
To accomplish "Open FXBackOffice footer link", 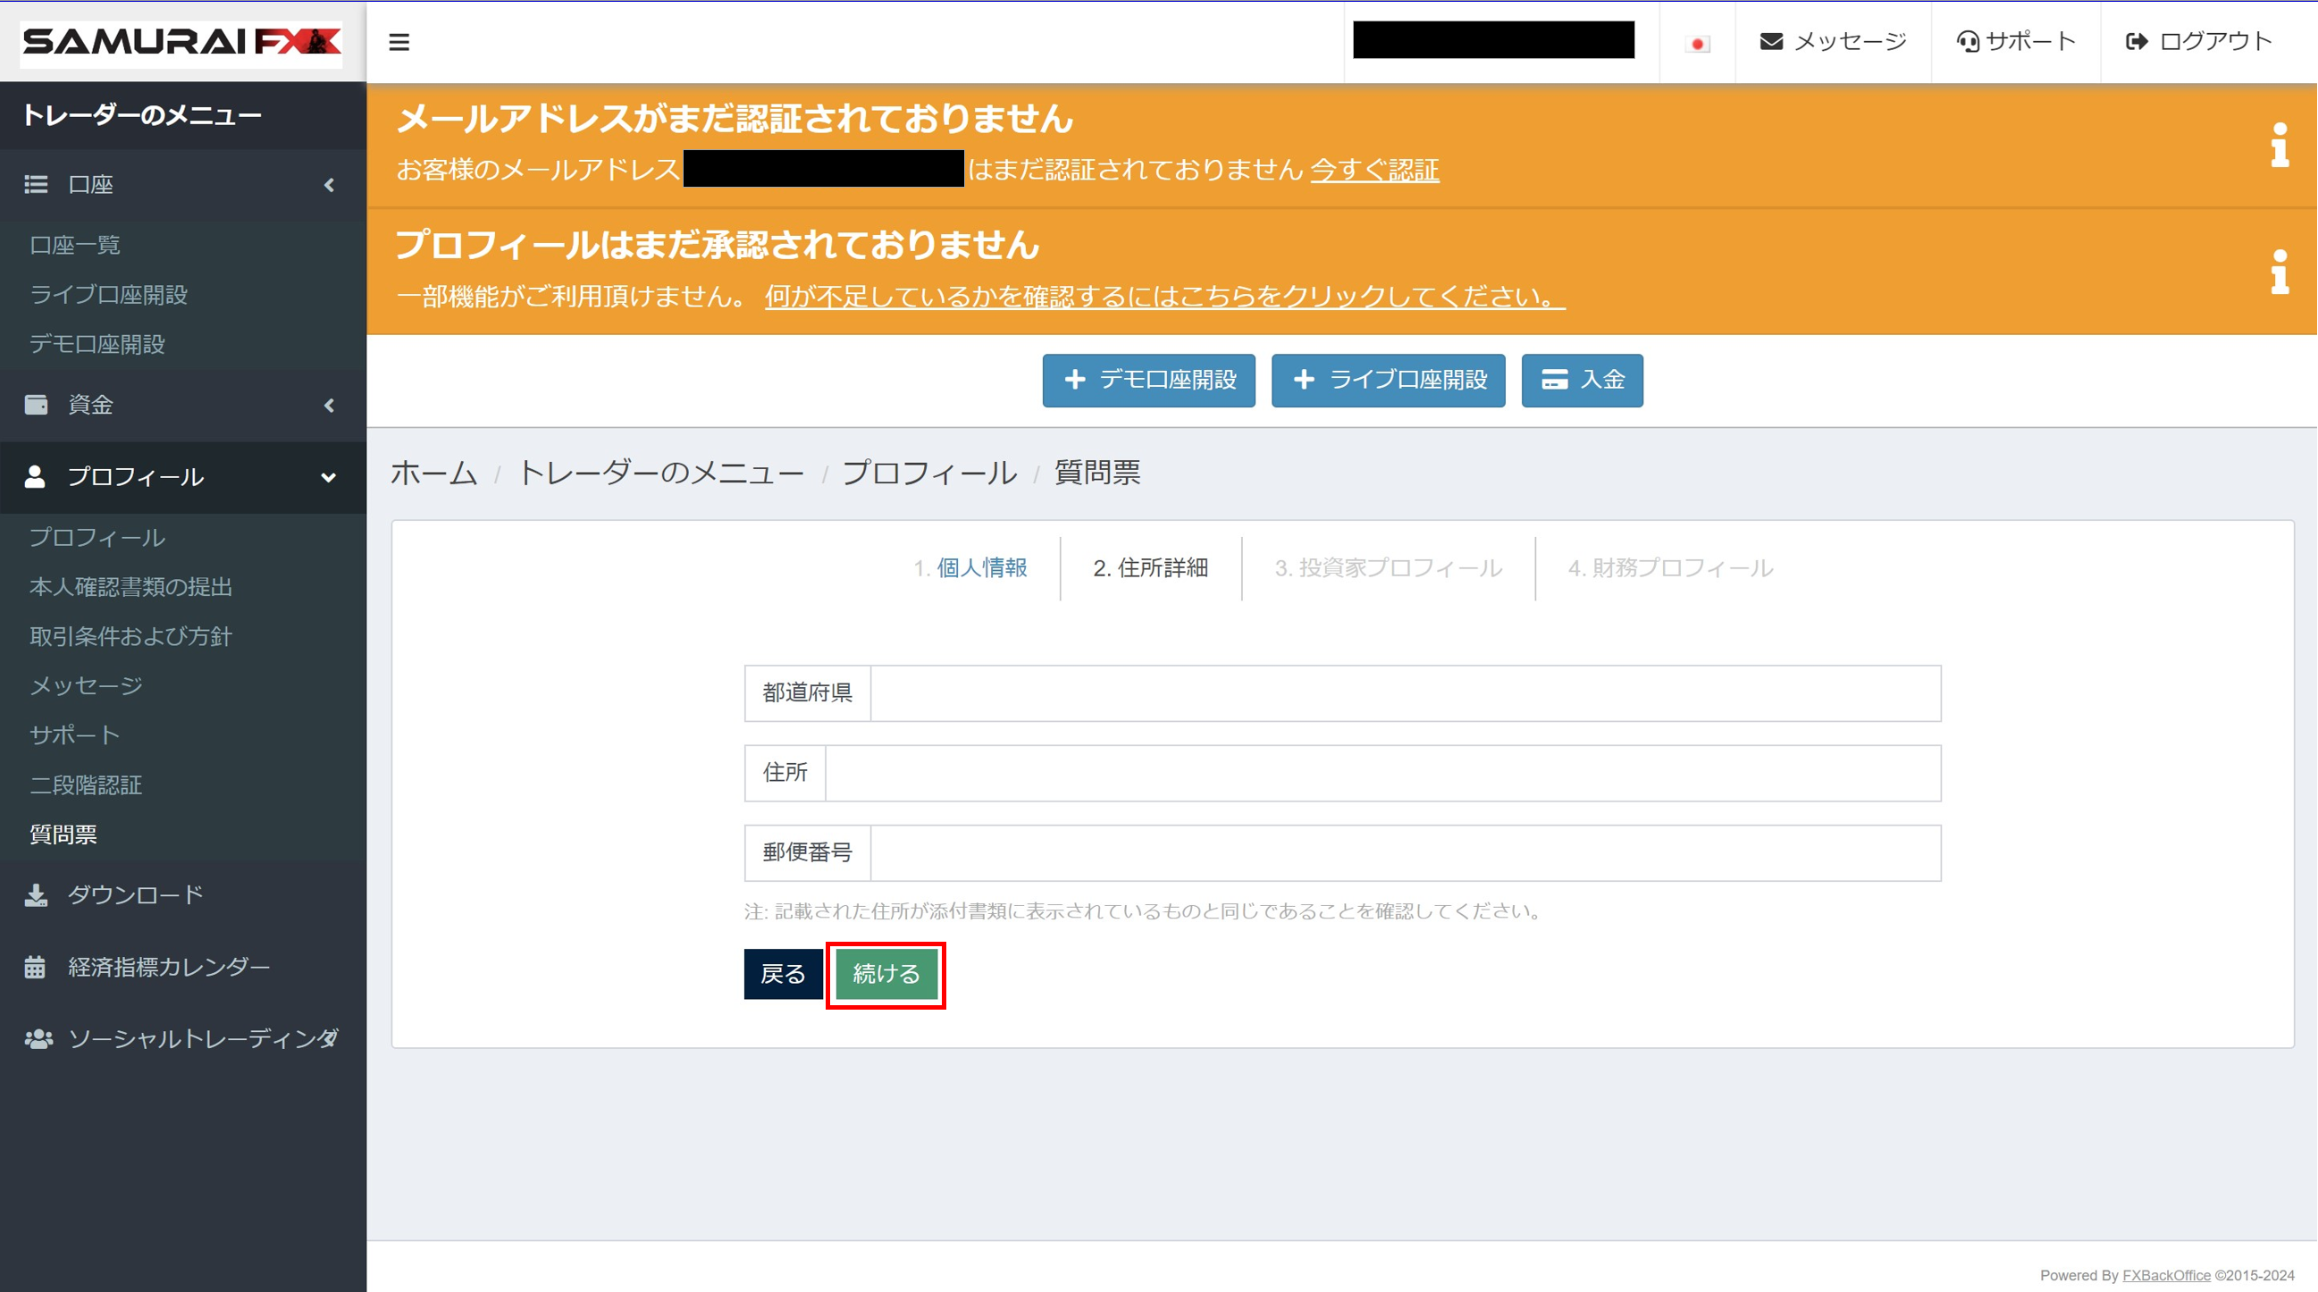I will pos(2166,1275).
